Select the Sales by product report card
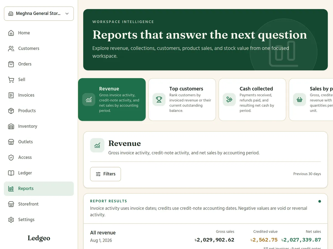 [311, 100]
